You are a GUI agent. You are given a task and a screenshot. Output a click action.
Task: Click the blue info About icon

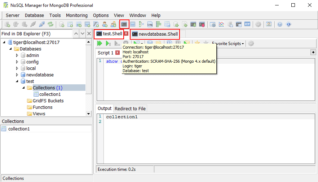pos(288,24)
